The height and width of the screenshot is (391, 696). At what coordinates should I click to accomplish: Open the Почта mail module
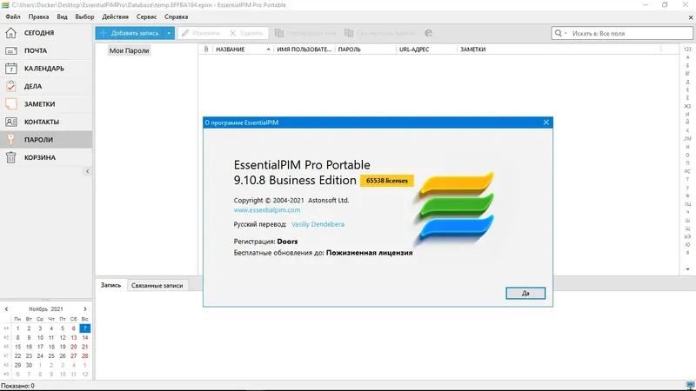(46, 50)
